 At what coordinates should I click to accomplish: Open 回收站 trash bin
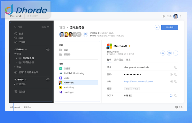(20, 92)
